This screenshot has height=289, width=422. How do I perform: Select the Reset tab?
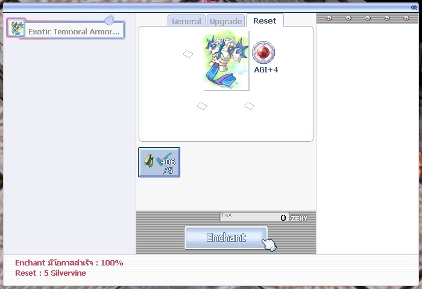click(265, 21)
